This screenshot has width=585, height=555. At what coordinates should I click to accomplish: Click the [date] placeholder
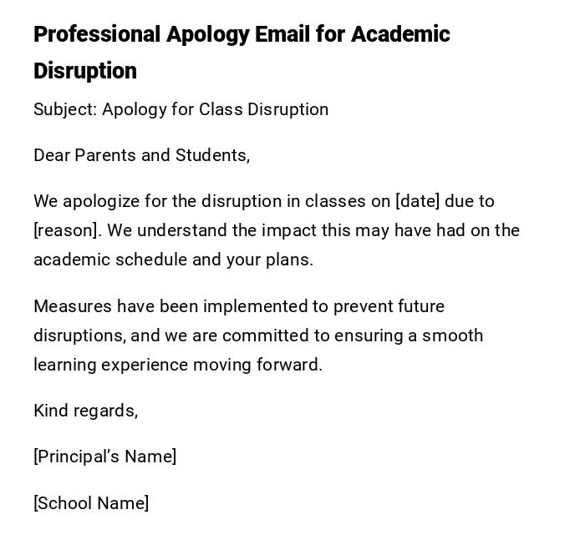point(417,201)
